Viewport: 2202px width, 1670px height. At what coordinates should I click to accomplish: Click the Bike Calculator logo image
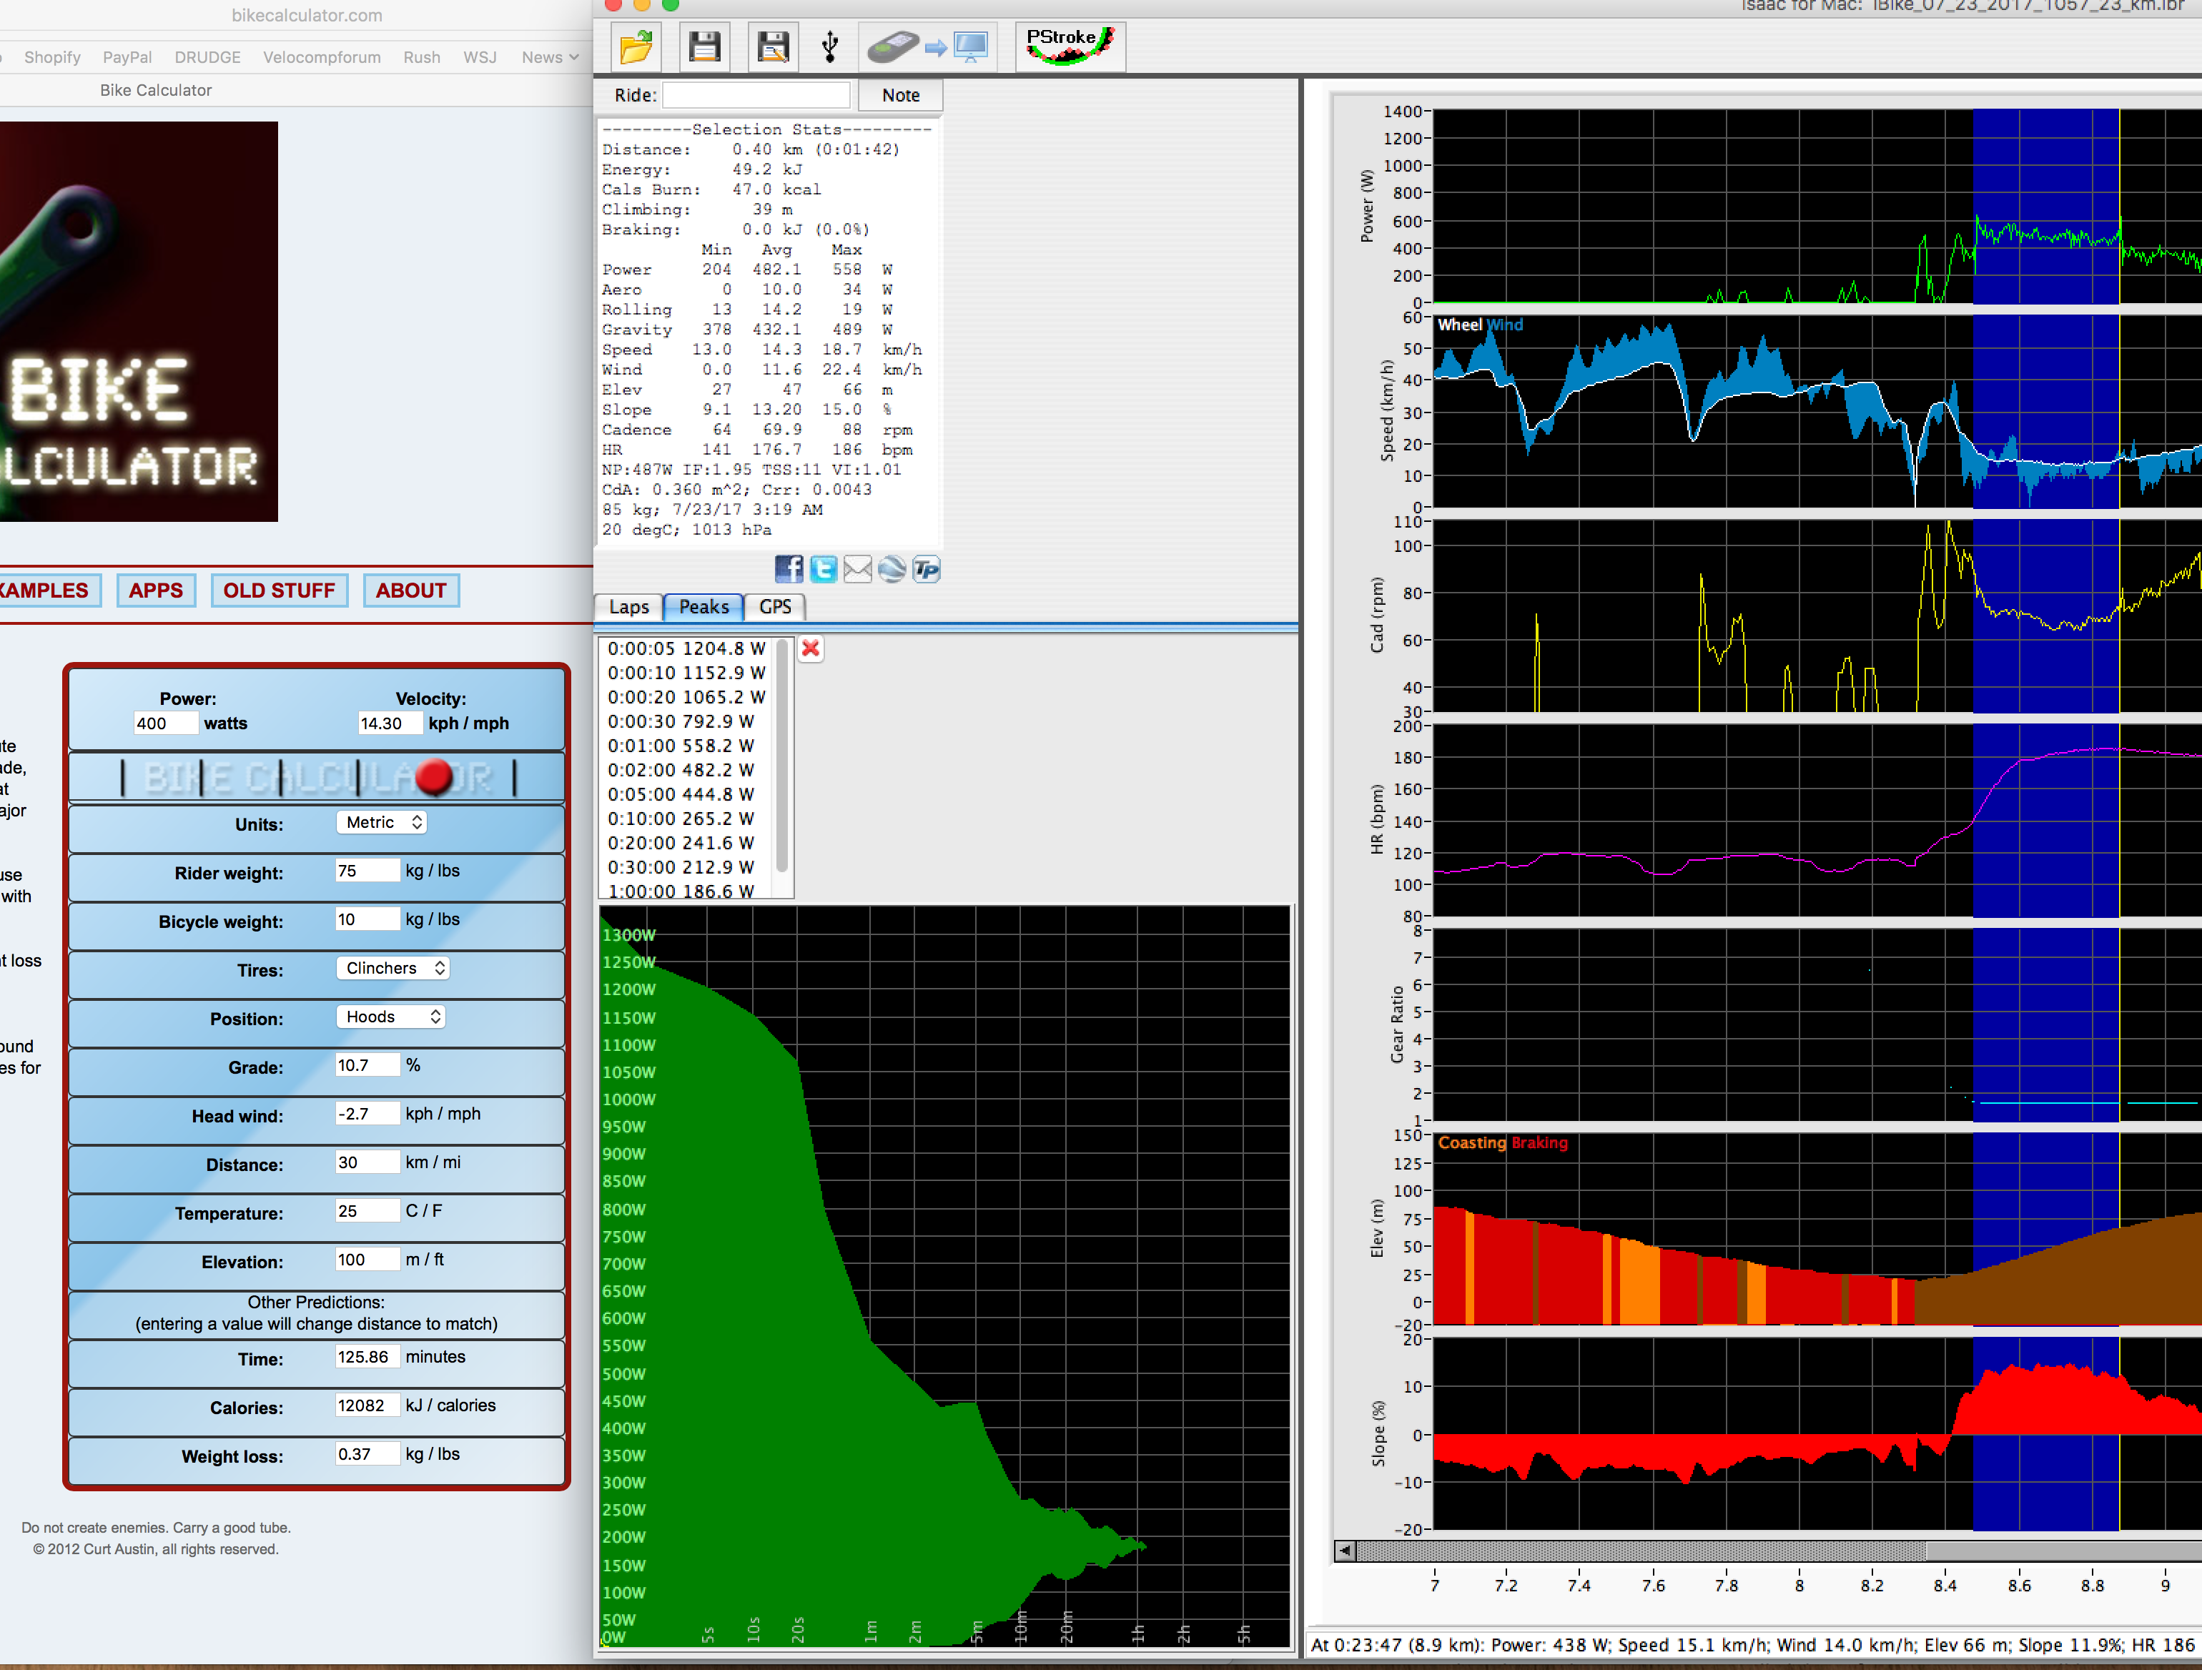click(x=139, y=322)
